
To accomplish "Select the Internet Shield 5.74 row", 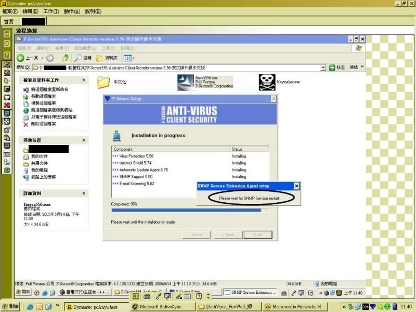I will click(x=190, y=163).
